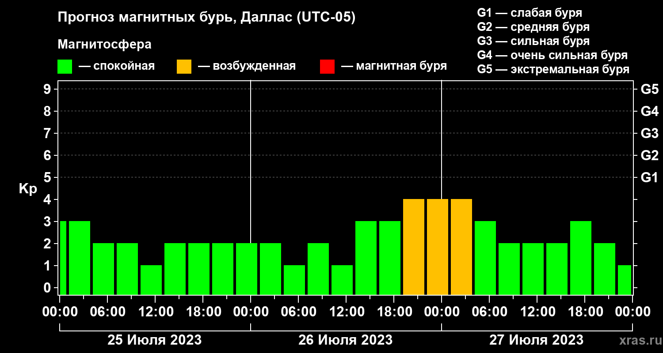Click the 'Магнитосфера' heading

(x=104, y=45)
